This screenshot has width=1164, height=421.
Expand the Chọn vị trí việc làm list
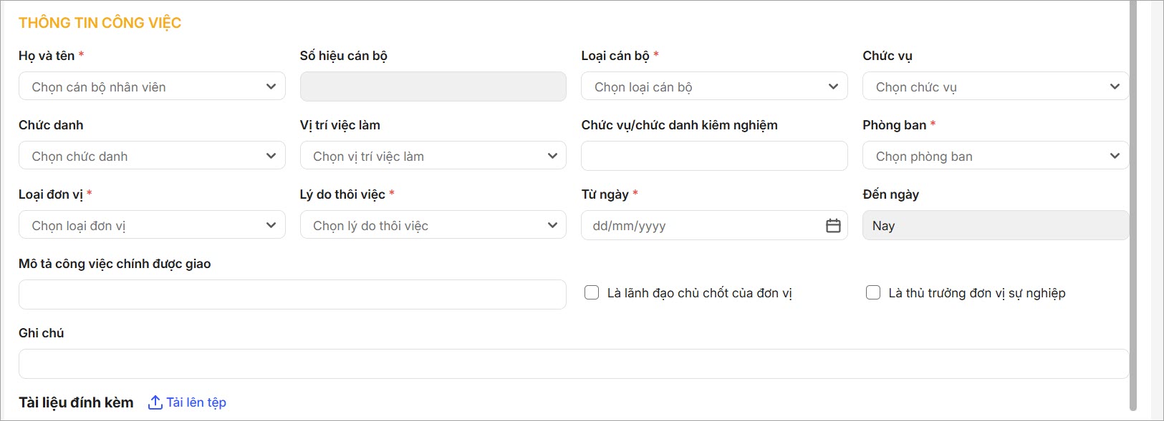click(x=433, y=156)
